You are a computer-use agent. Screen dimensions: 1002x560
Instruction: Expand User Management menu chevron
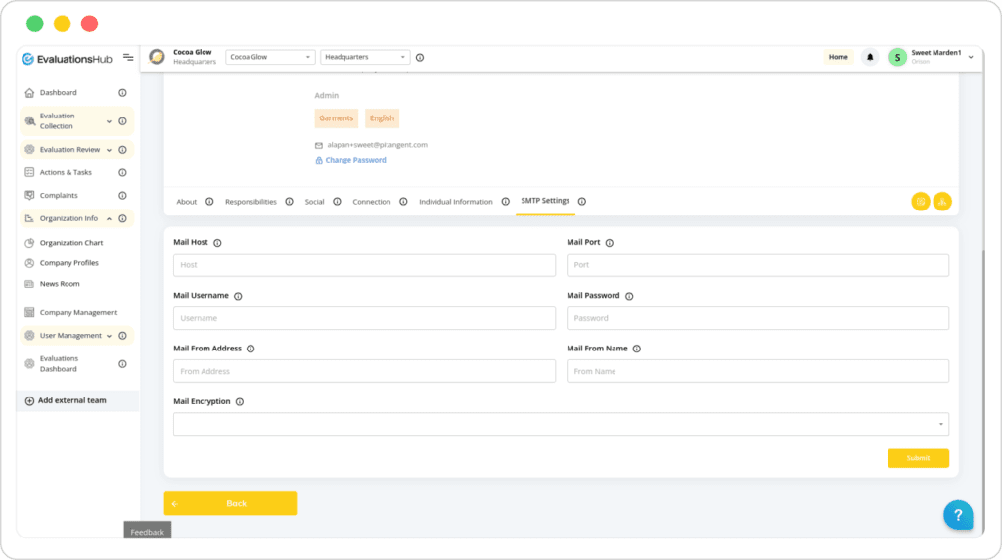[x=109, y=336]
